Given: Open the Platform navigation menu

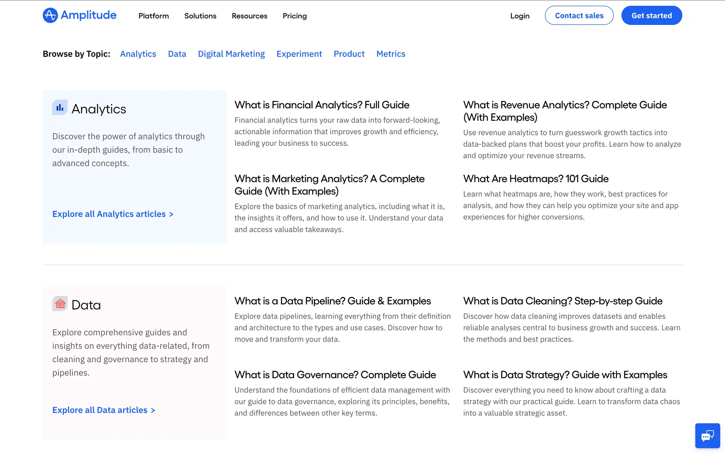Looking at the screenshot, I should [153, 16].
